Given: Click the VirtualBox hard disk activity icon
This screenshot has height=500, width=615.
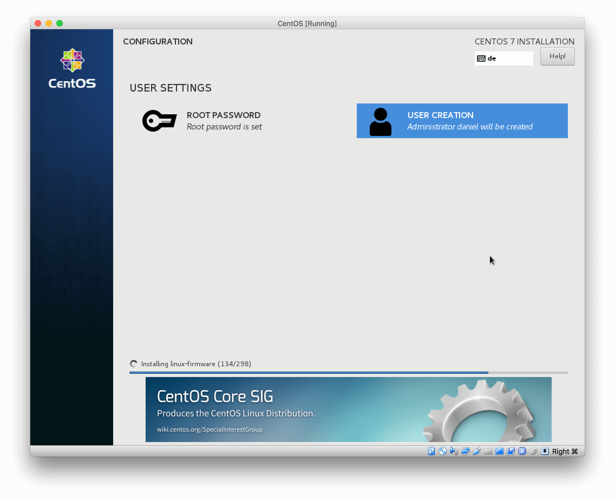Looking at the screenshot, I should click(431, 451).
